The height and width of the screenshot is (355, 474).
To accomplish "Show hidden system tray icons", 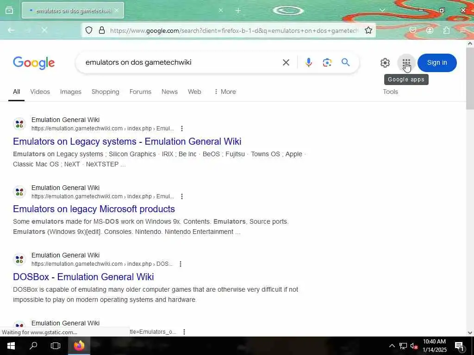I will pyautogui.click(x=392, y=346).
